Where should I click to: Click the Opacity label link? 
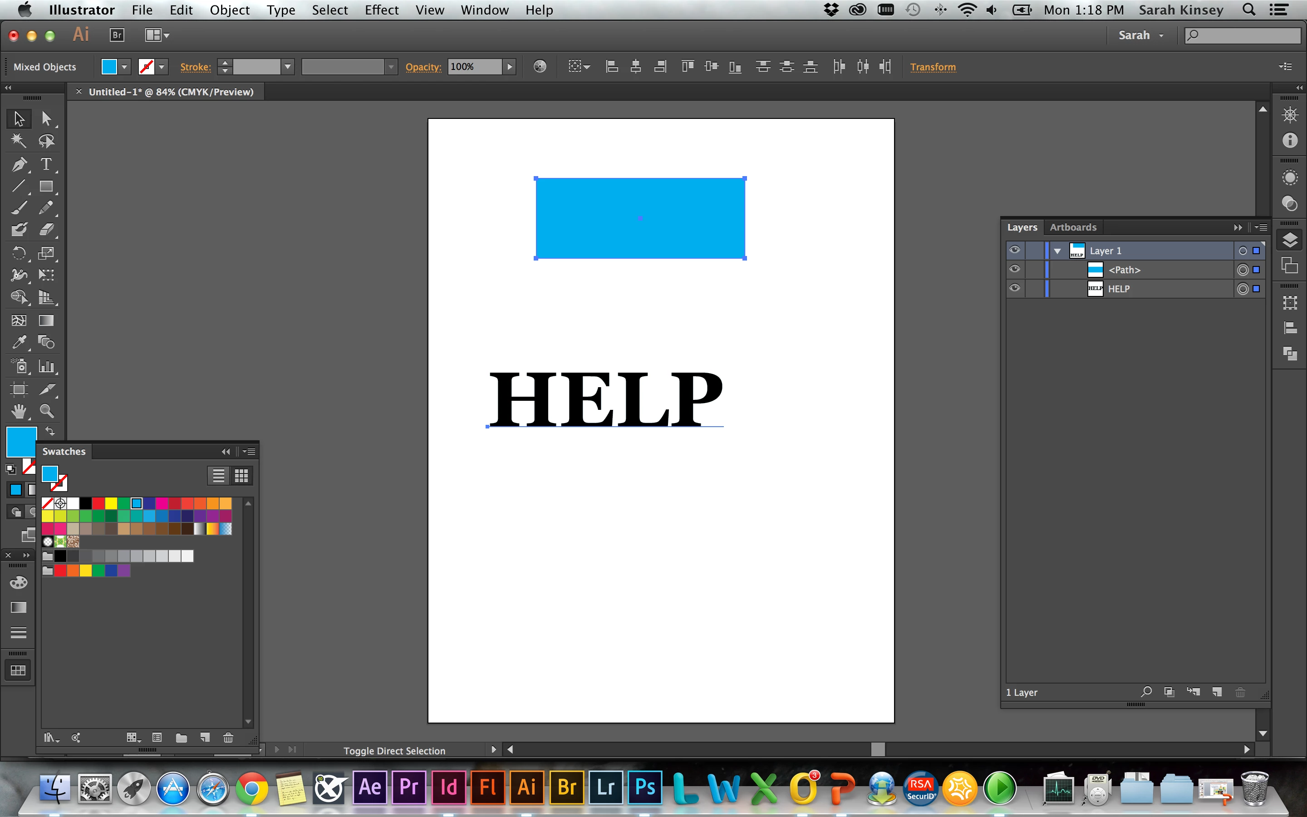click(423, 67)
